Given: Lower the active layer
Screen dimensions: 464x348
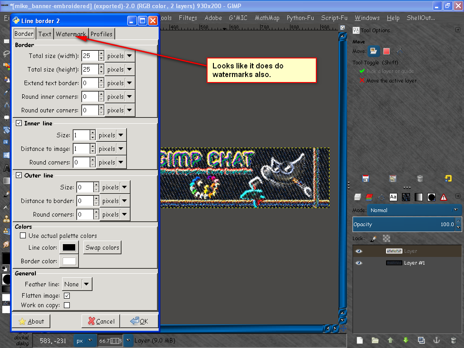Looking at the screenshot, I should 406,340.
